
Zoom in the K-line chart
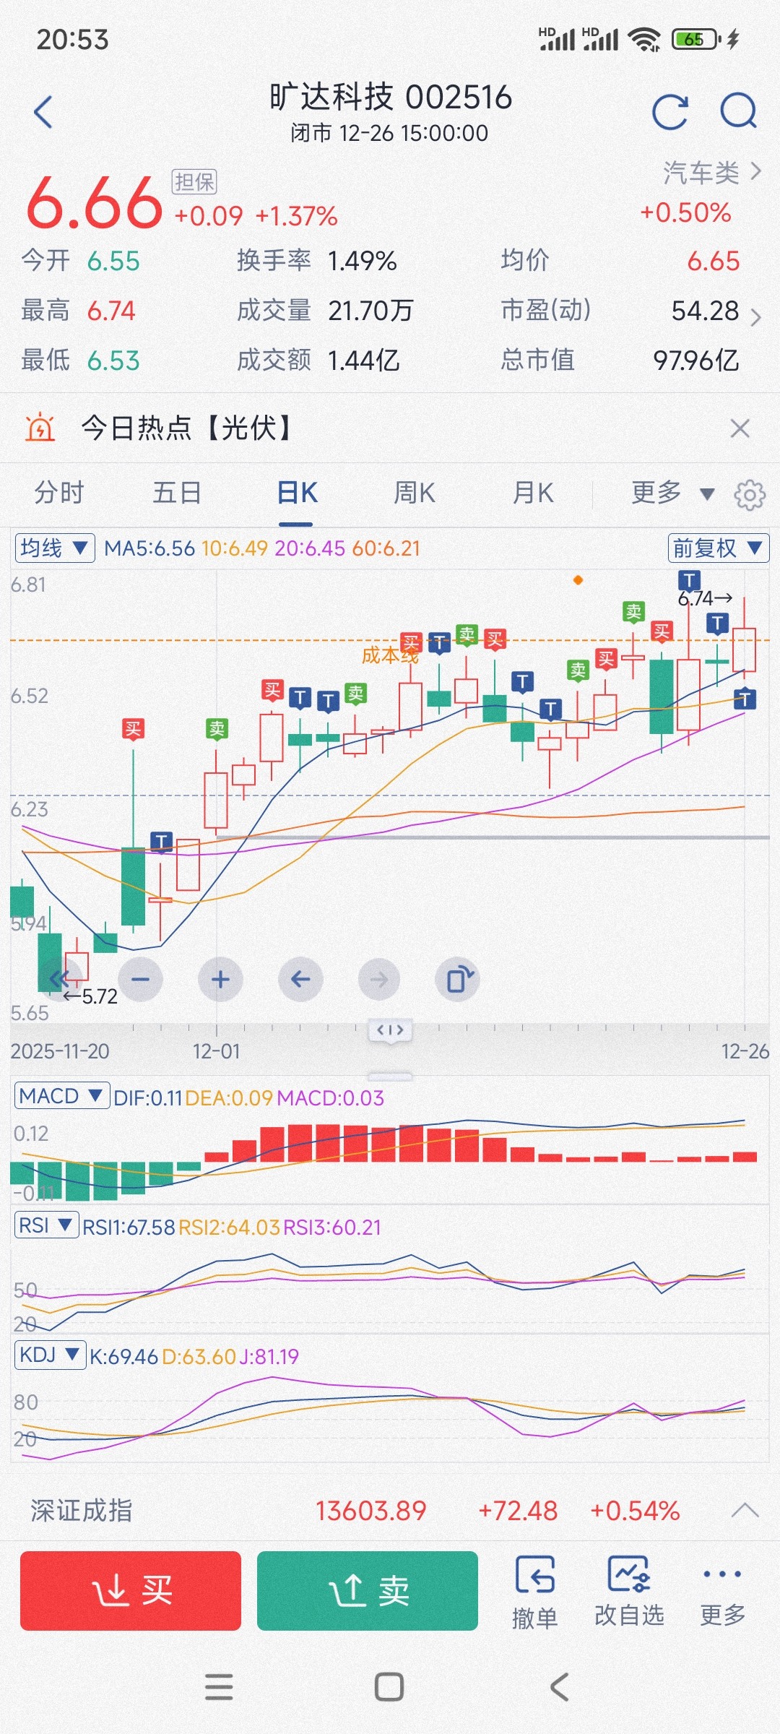pos(220,980)
